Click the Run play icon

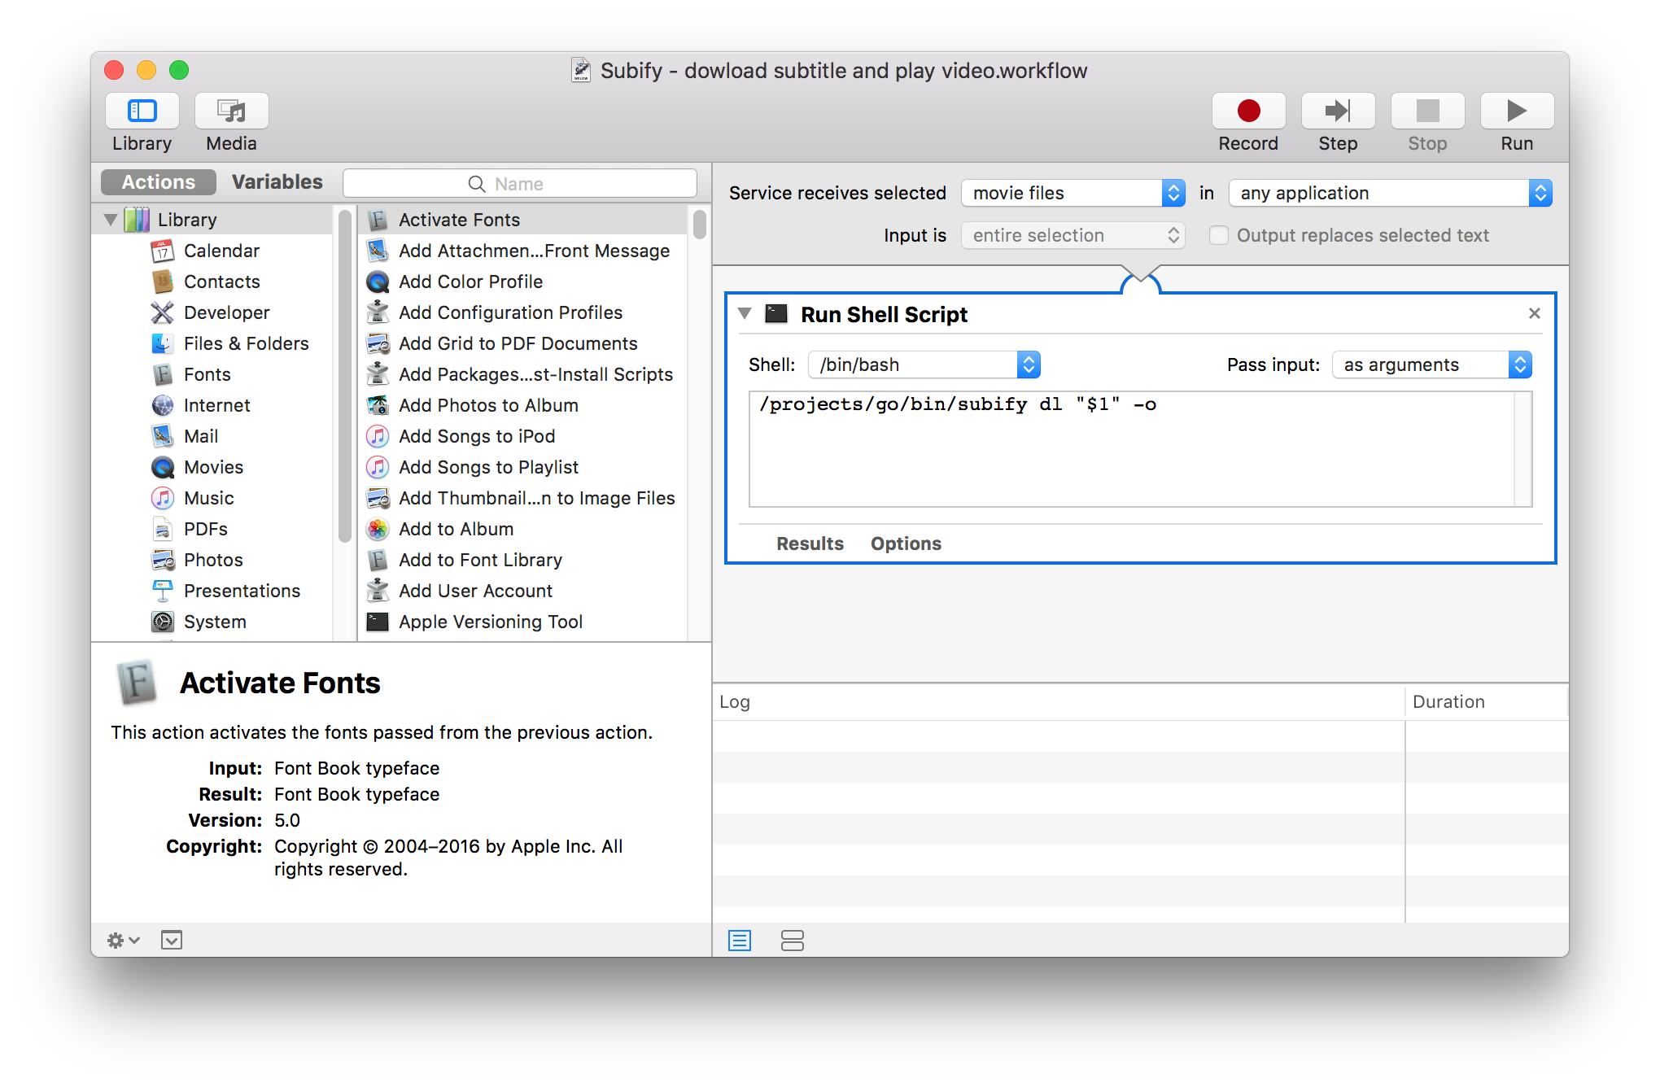click(x=1516, y=111)
